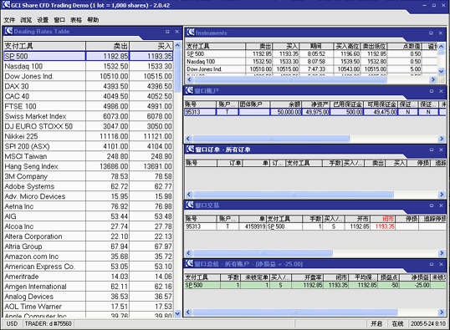This screenshot has height=330, width=450.
Task: Open the 设置 menu
Action: 43,20
